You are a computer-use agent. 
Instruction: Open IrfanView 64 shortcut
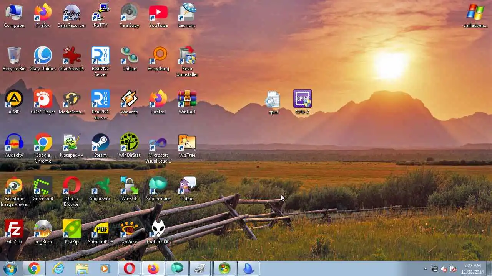pyautogui.click(x=72, y=59)
